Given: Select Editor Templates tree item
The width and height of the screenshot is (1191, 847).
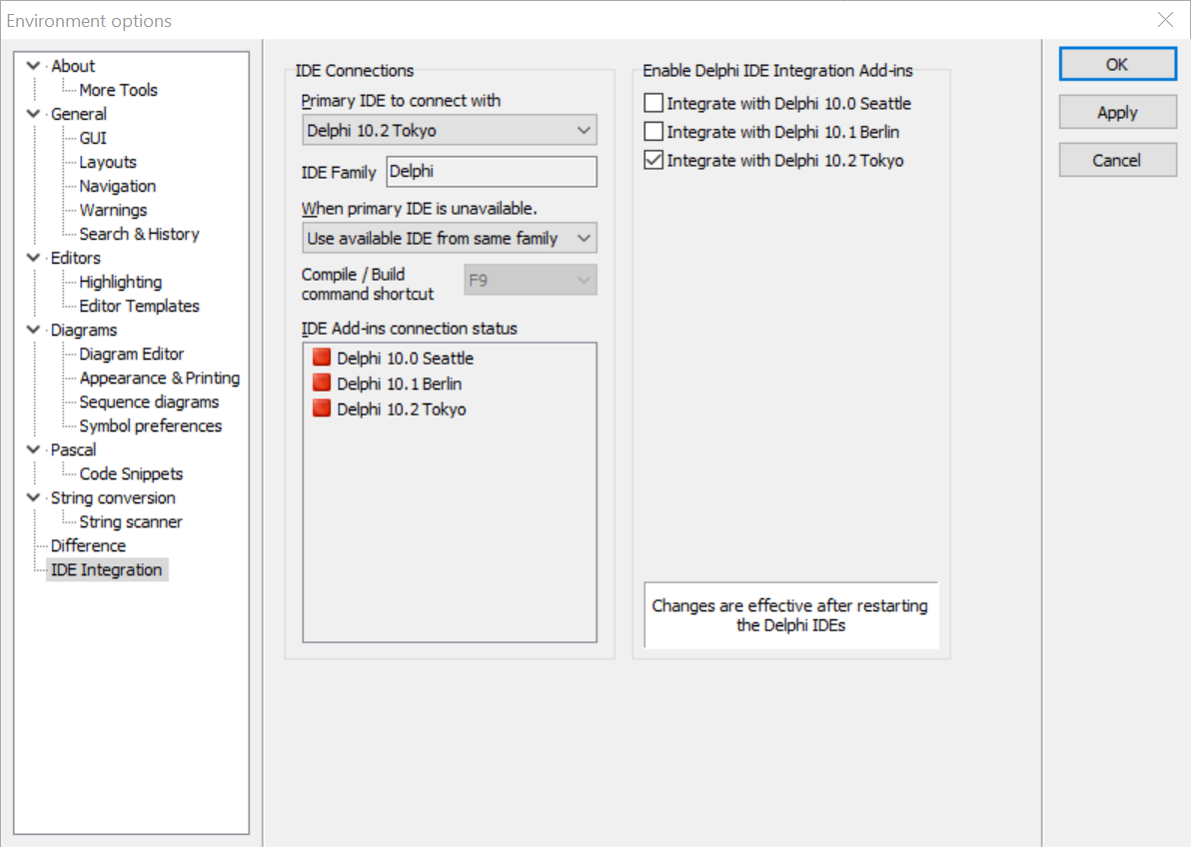Looking at the screenshot, I should point(139,306).
